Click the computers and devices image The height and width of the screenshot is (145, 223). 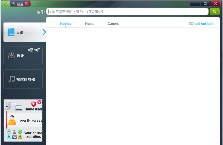point(14,106)
